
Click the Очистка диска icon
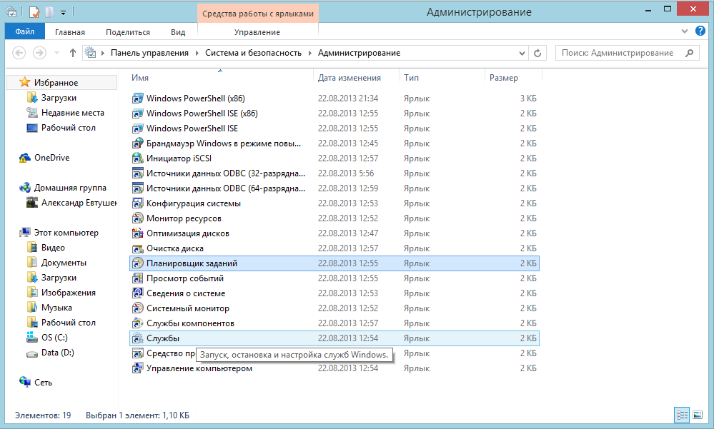coord(138,248)
